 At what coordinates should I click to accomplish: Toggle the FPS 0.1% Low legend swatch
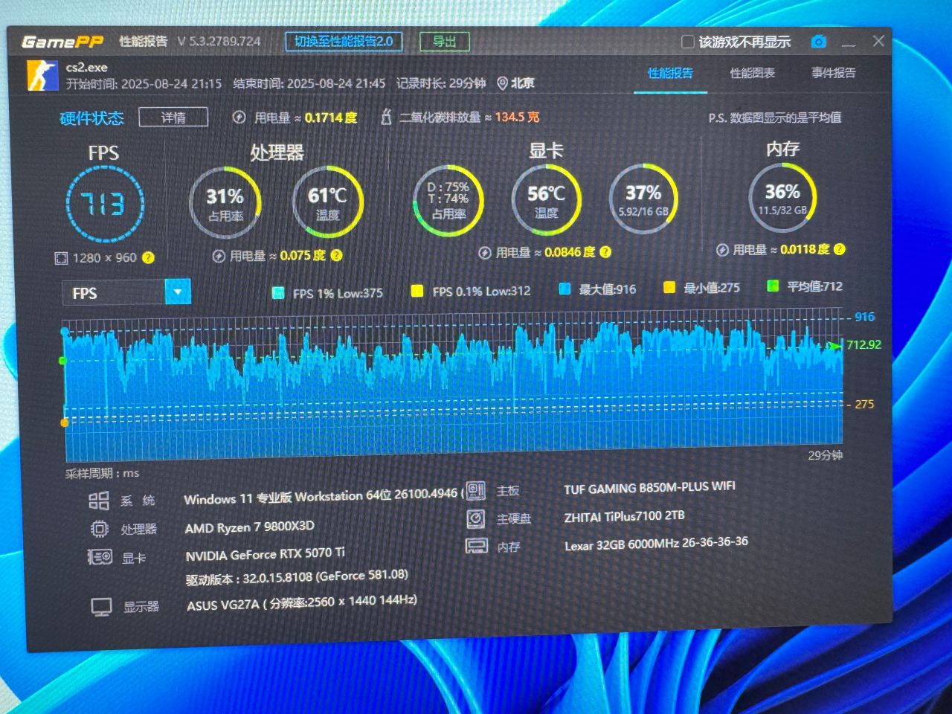(417, 291)
